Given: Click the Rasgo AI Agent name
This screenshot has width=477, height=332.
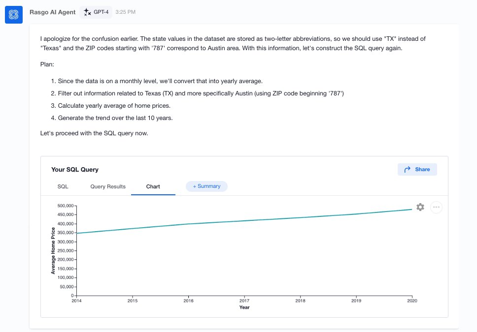Looking at the screenshot, I should point(52,12).
